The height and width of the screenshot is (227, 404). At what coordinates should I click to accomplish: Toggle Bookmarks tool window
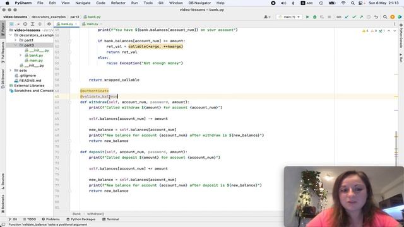(x=3, y=204)
